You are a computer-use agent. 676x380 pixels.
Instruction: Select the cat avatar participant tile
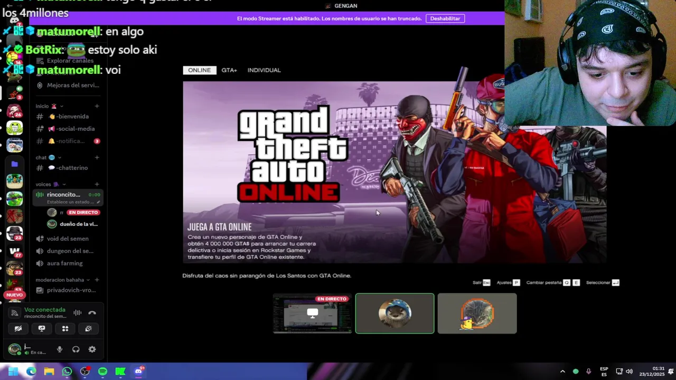(477, 313)
